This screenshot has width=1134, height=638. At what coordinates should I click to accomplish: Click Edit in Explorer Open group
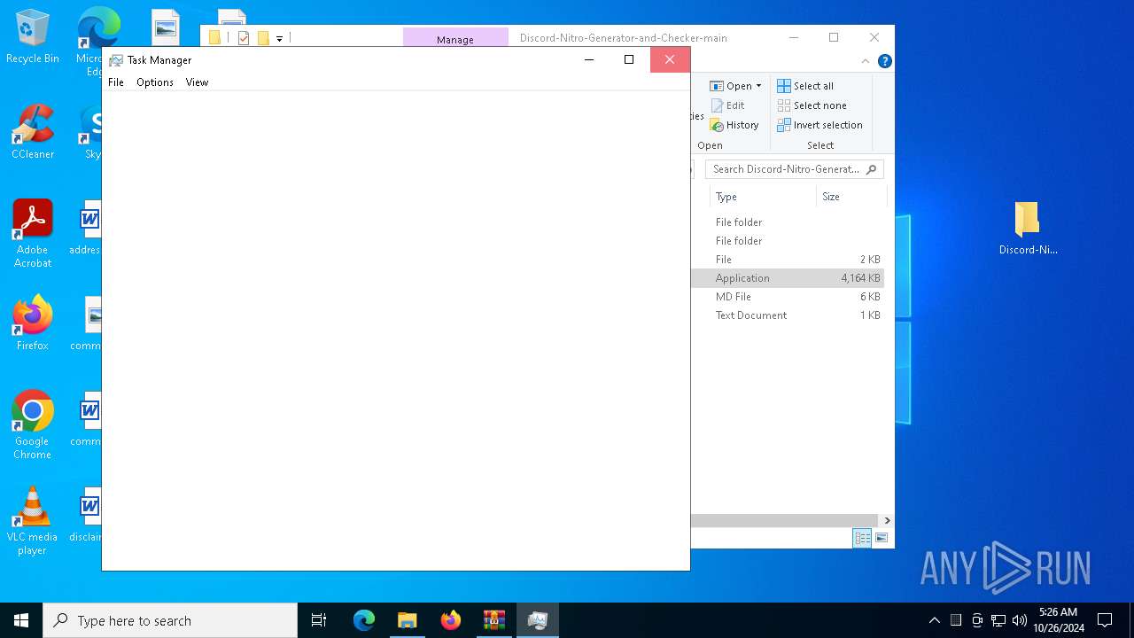727,105
